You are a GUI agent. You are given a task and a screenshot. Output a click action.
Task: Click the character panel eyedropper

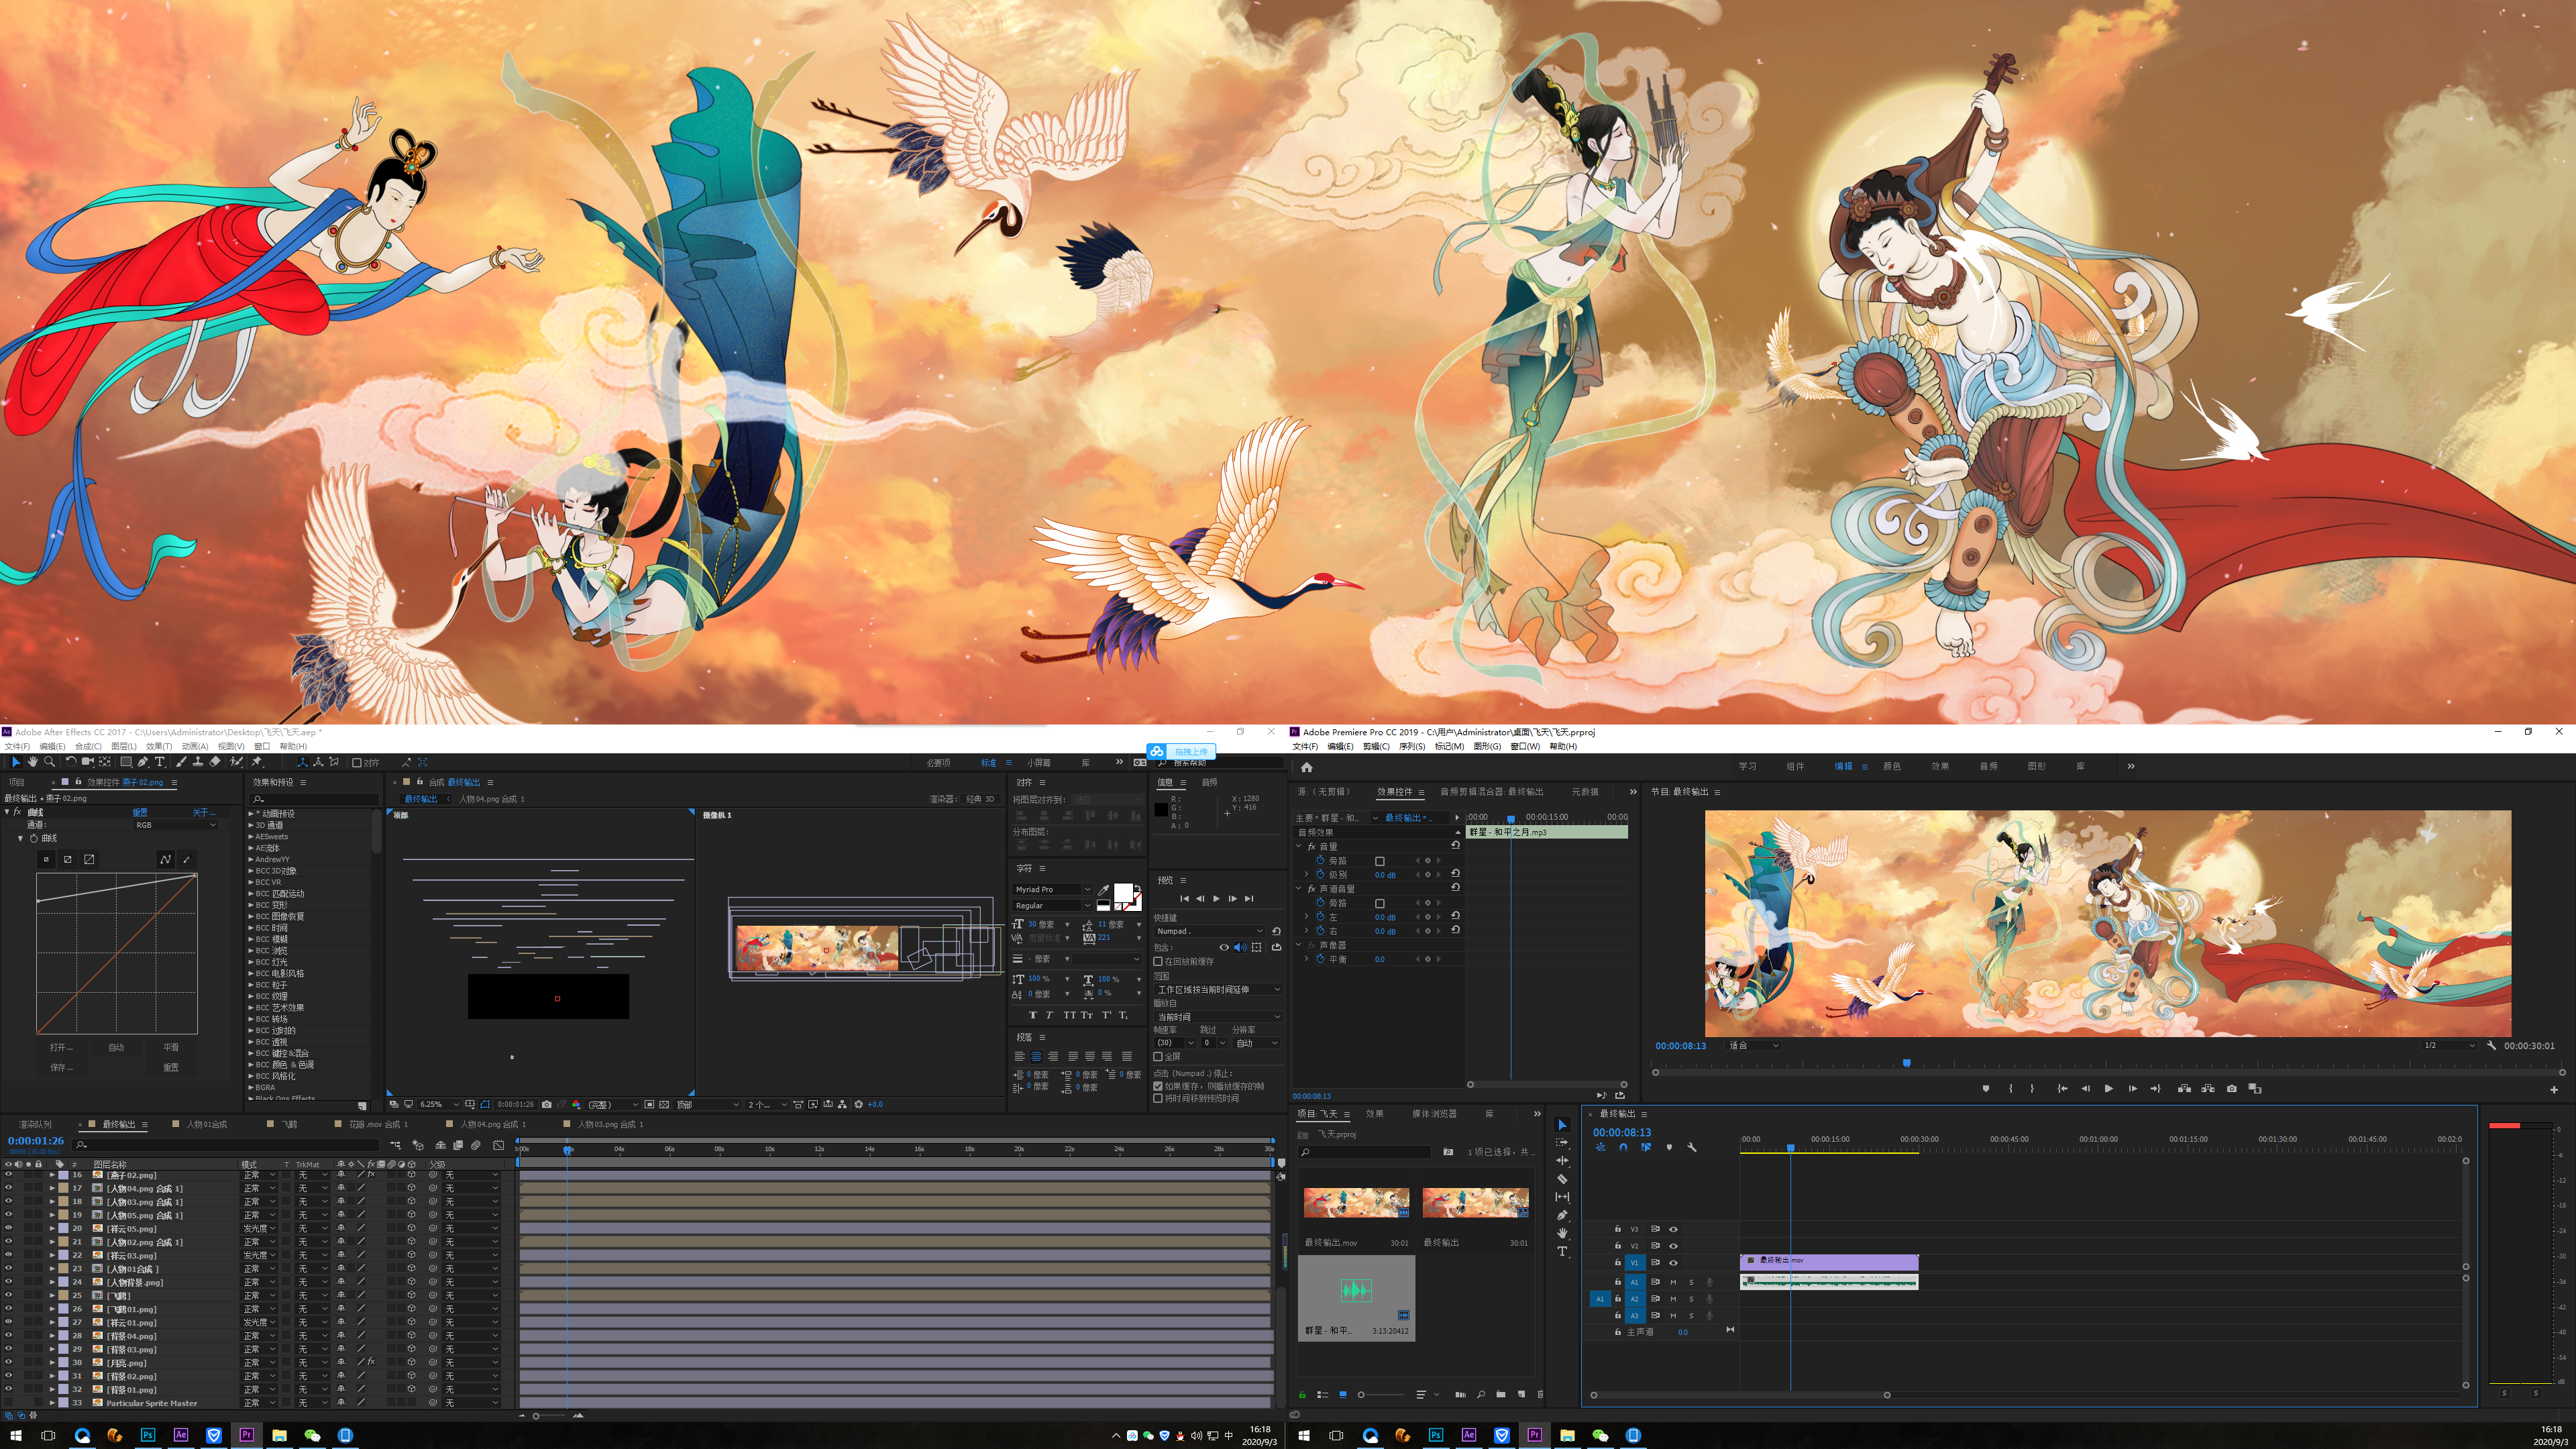[1103, 890]
